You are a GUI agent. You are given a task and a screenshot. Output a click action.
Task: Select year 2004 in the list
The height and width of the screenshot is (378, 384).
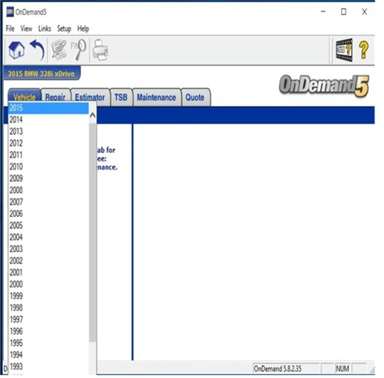click(x=48, y=237)
